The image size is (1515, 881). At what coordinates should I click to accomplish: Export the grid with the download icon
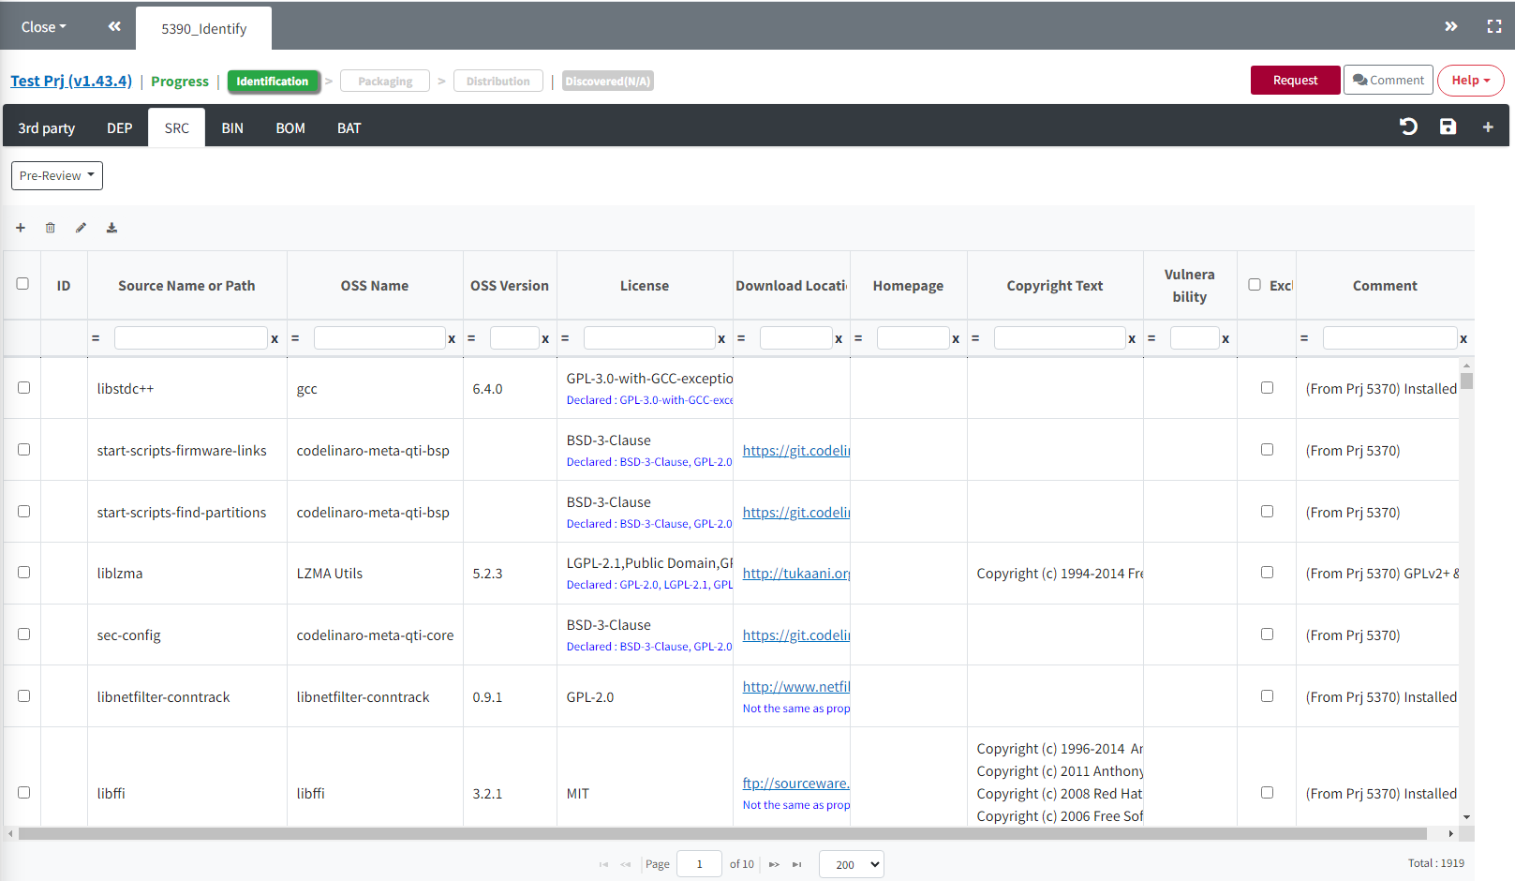click(x=111, y=228)
